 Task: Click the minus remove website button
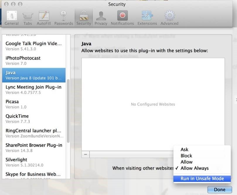pos(86,154)
